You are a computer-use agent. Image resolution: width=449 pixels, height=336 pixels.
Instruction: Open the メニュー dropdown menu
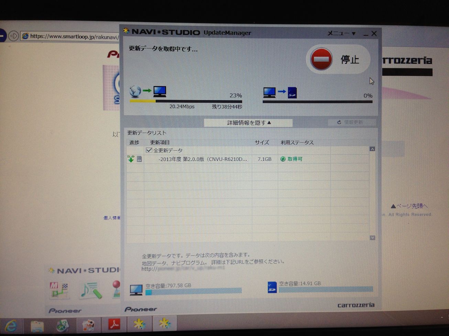341,33
